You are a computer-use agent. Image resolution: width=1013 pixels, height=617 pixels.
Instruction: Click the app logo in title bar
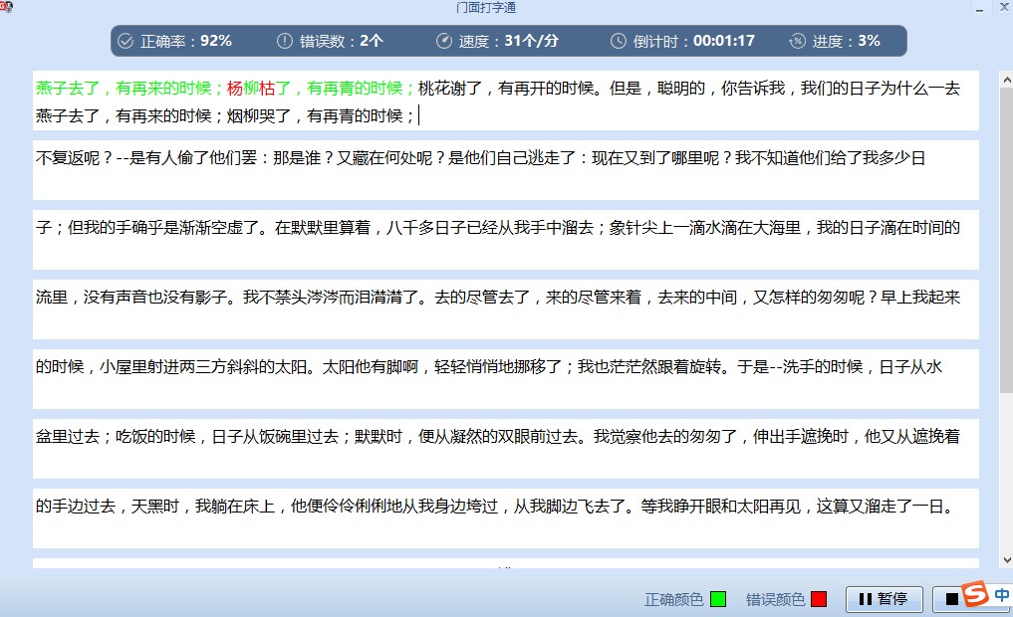[5, 6]
